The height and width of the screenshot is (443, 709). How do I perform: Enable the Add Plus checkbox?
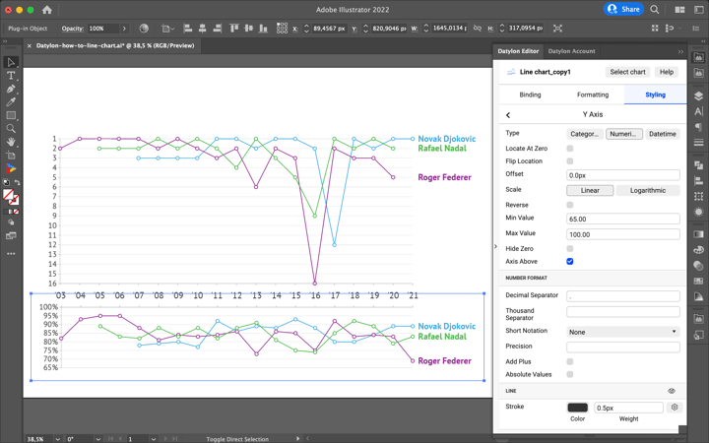pos(570,361)
